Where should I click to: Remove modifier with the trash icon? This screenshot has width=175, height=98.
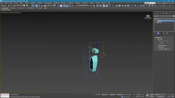point(164,33)
